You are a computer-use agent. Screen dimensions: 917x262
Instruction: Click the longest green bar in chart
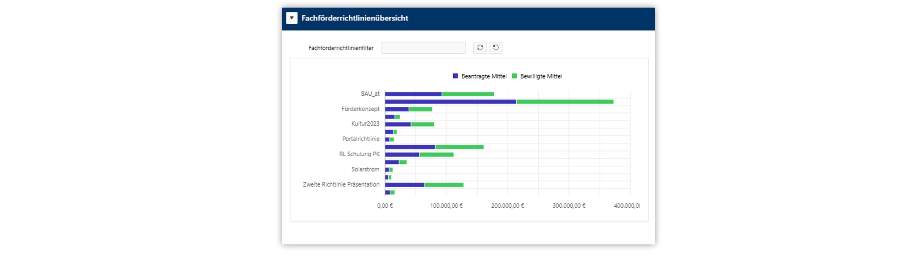pyautogui.click(x=565, y=102)
